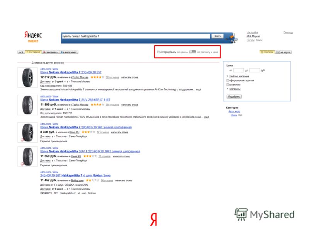
Task: Select the с доставкой tab
Action: (33, 52)
